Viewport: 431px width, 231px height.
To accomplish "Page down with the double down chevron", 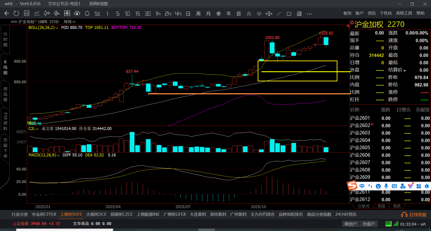I will [x=259, y=14].
